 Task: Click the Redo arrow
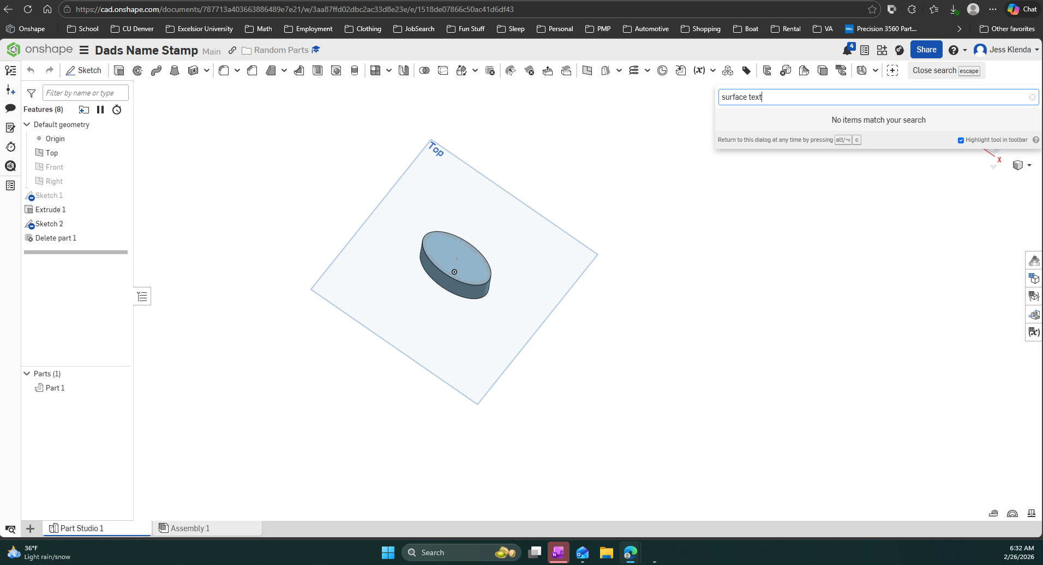click(x=50, y=70)
